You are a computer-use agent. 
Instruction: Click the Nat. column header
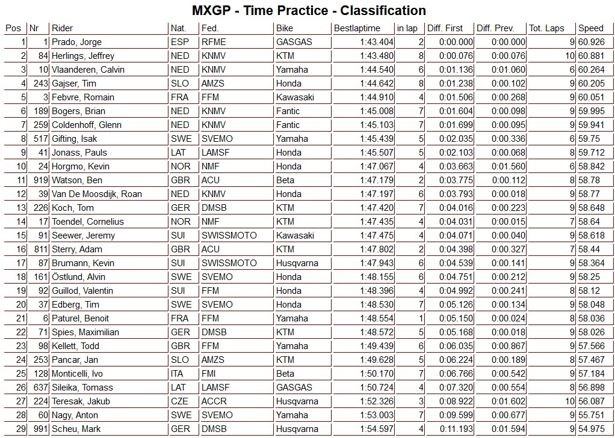pyautogui.click(x=179, y=28)
